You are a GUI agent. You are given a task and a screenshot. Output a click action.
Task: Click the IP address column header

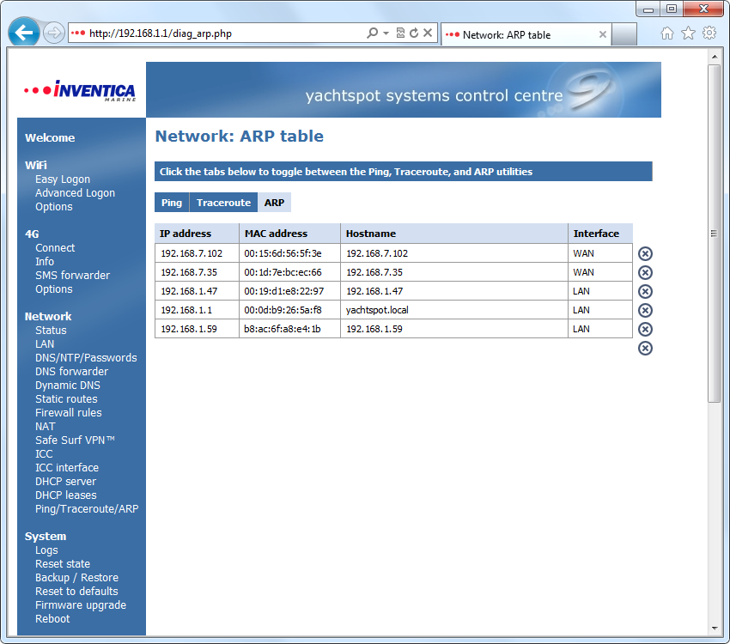[197, 233]
